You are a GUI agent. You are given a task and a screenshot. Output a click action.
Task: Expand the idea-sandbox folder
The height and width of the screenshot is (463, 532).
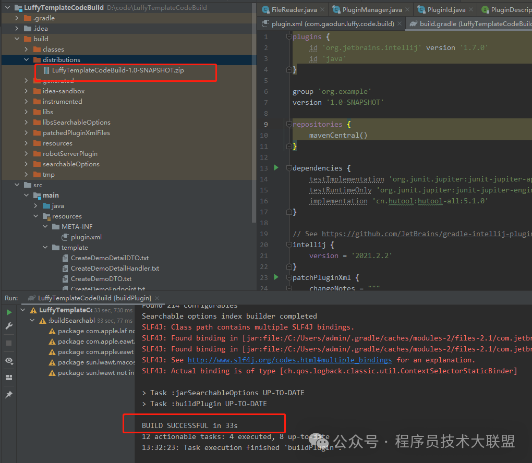click(27, 91)
